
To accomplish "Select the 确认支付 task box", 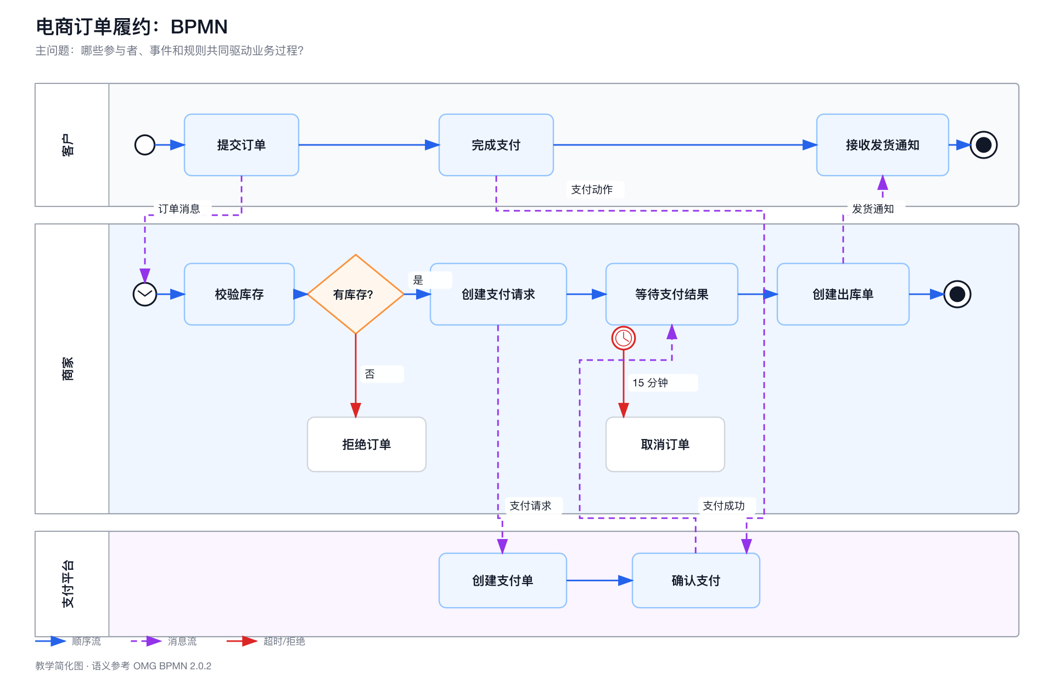I will tap(696, 580).
